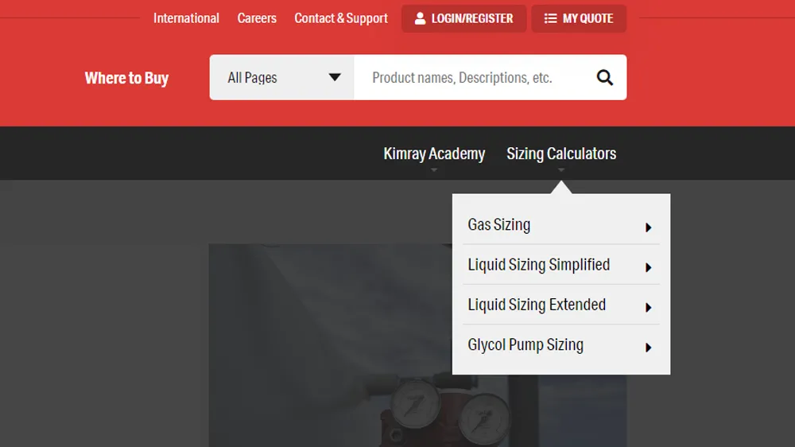
Task: Click the arrow beside Gas Sizing
Action: [x=649, y=227]
